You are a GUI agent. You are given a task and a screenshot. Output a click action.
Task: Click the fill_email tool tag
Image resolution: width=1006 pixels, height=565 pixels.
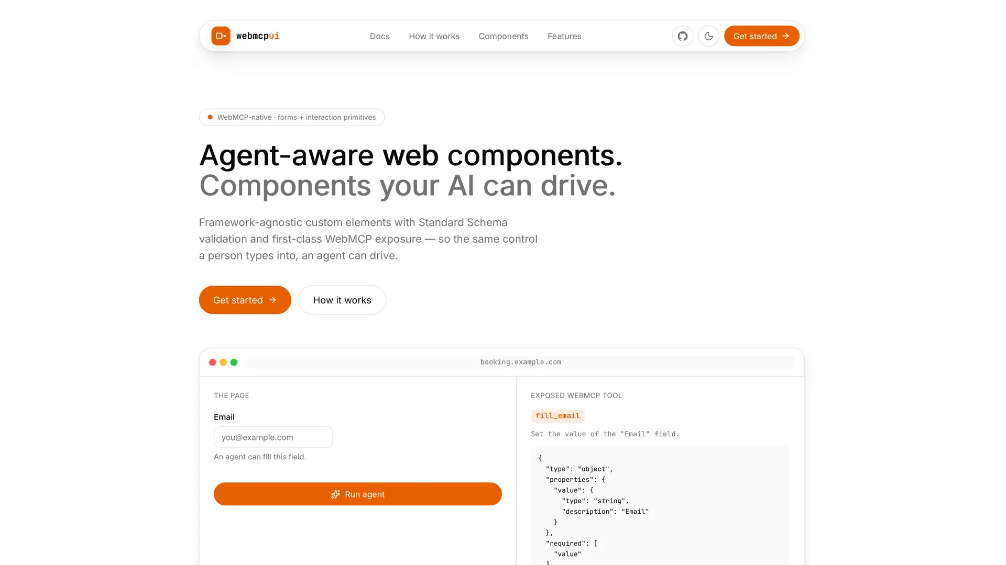(x=557, y=415)
